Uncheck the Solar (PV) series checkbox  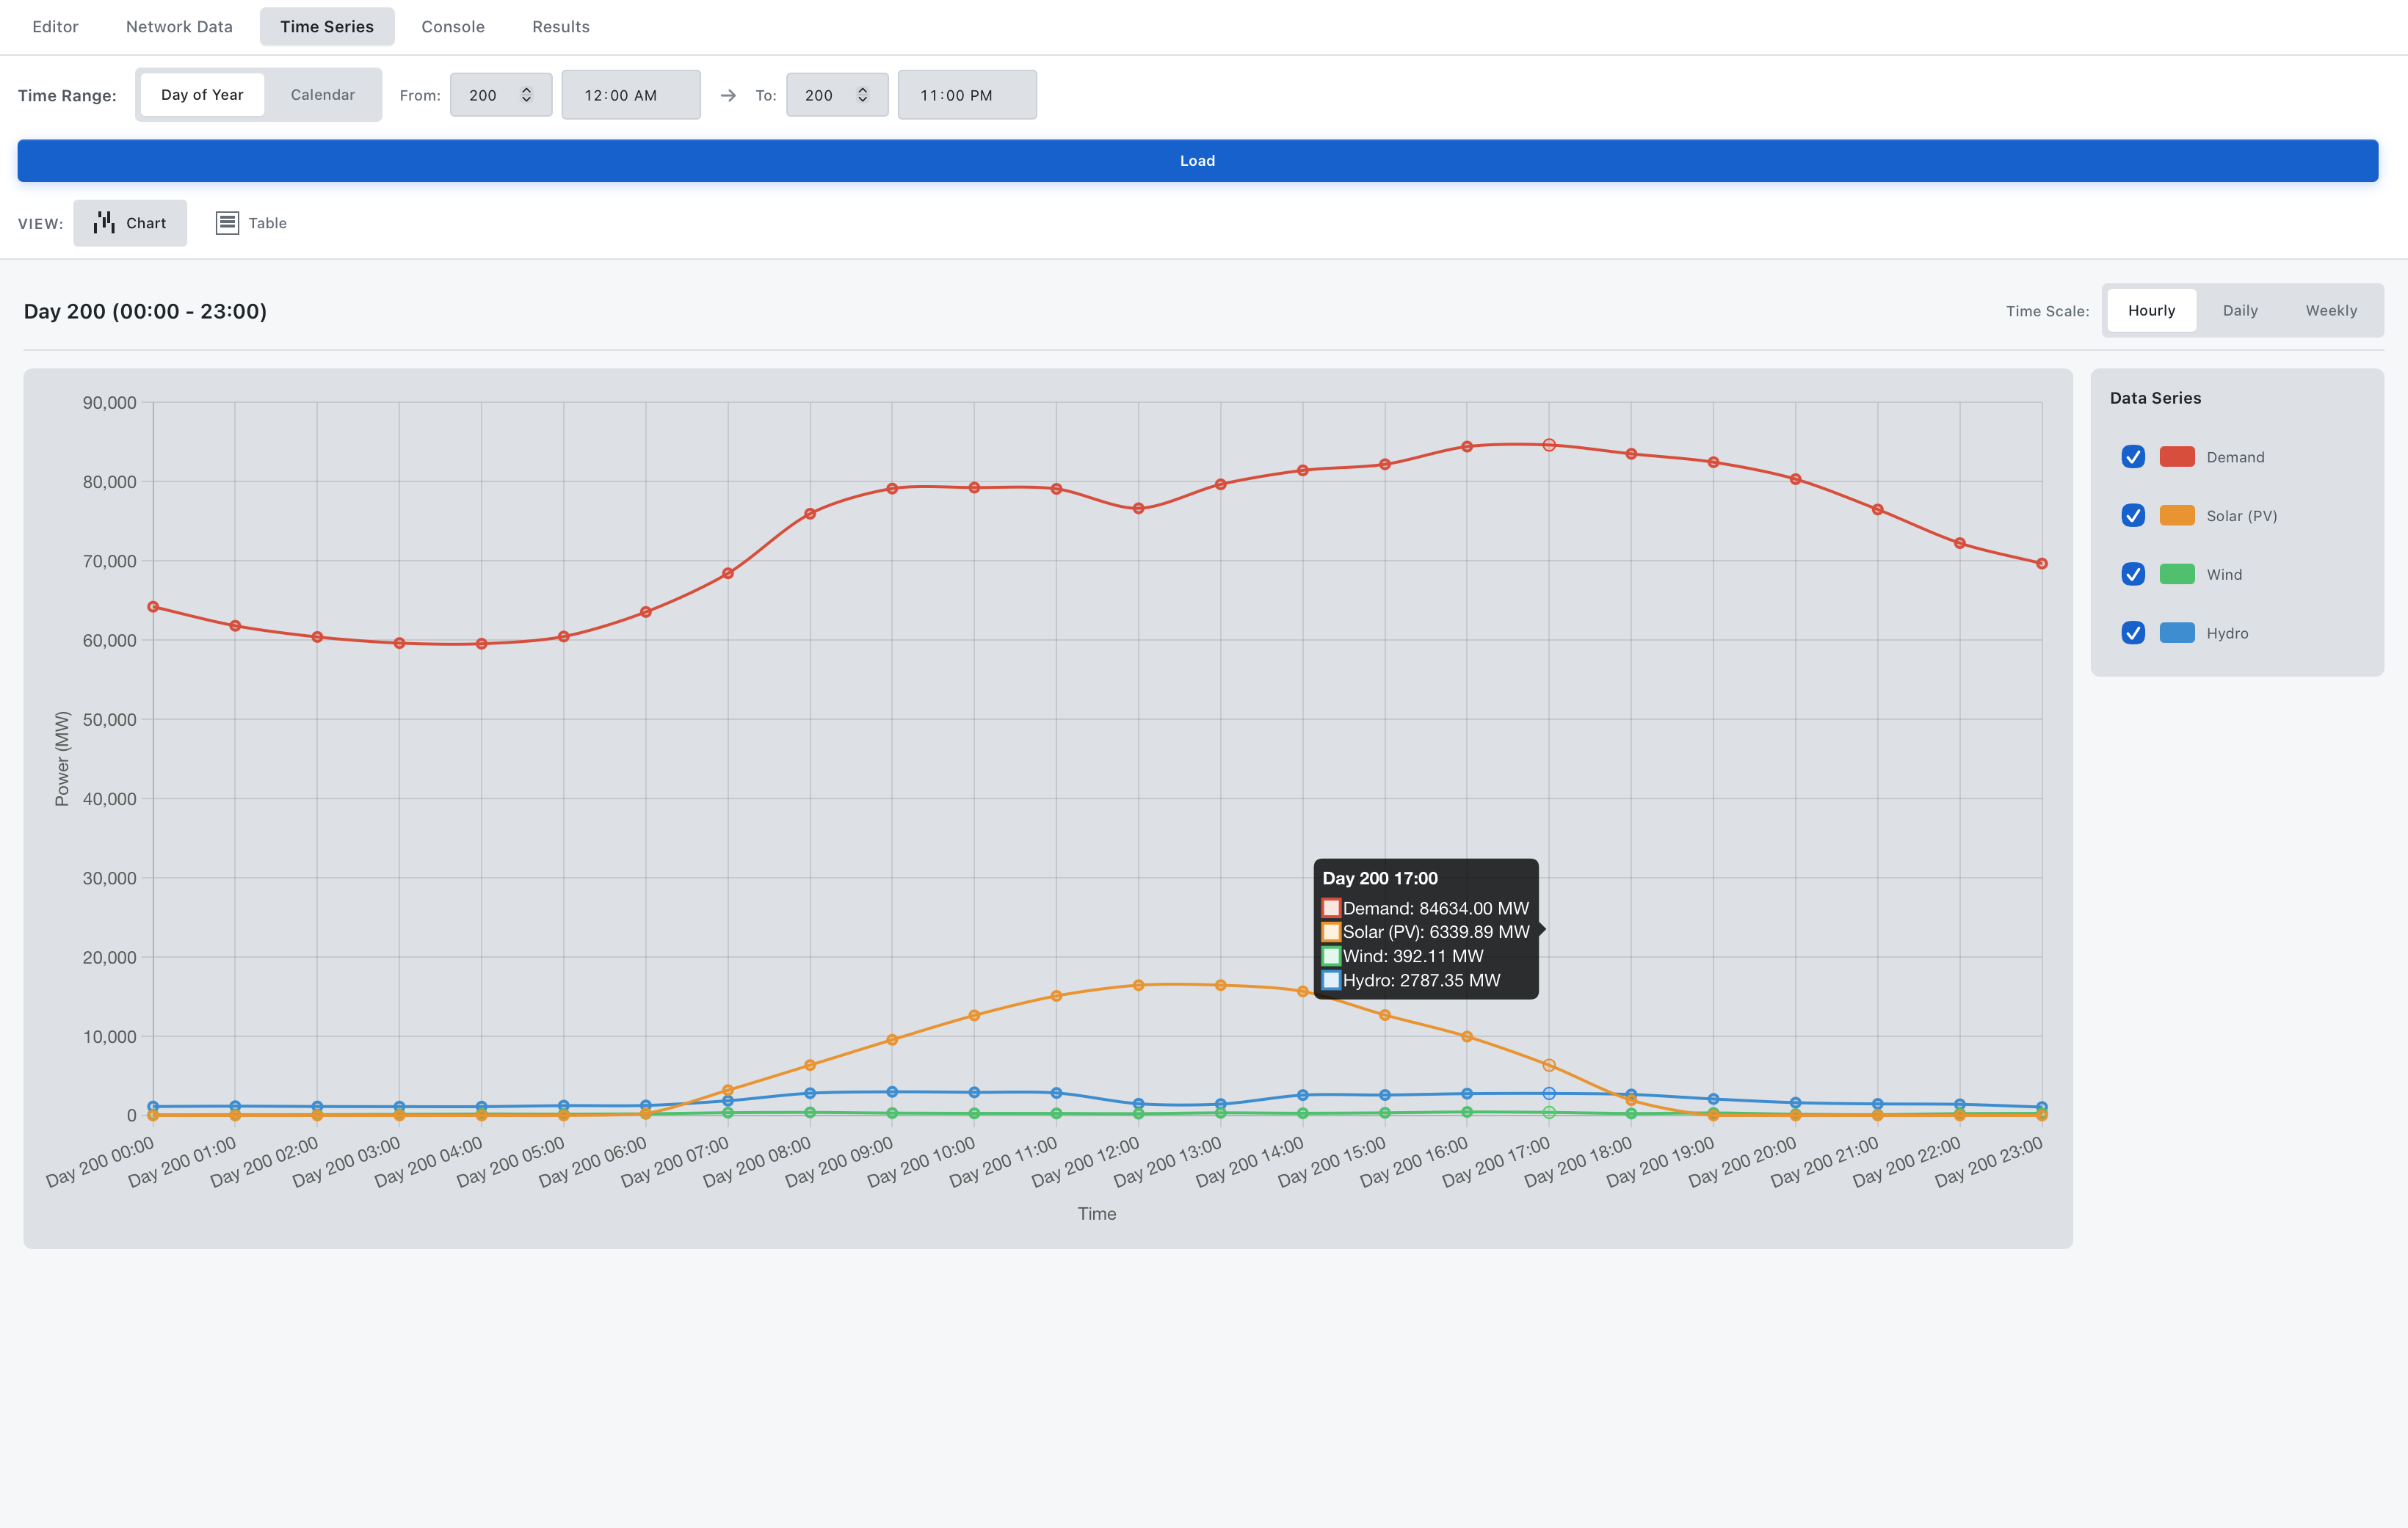2132,516
